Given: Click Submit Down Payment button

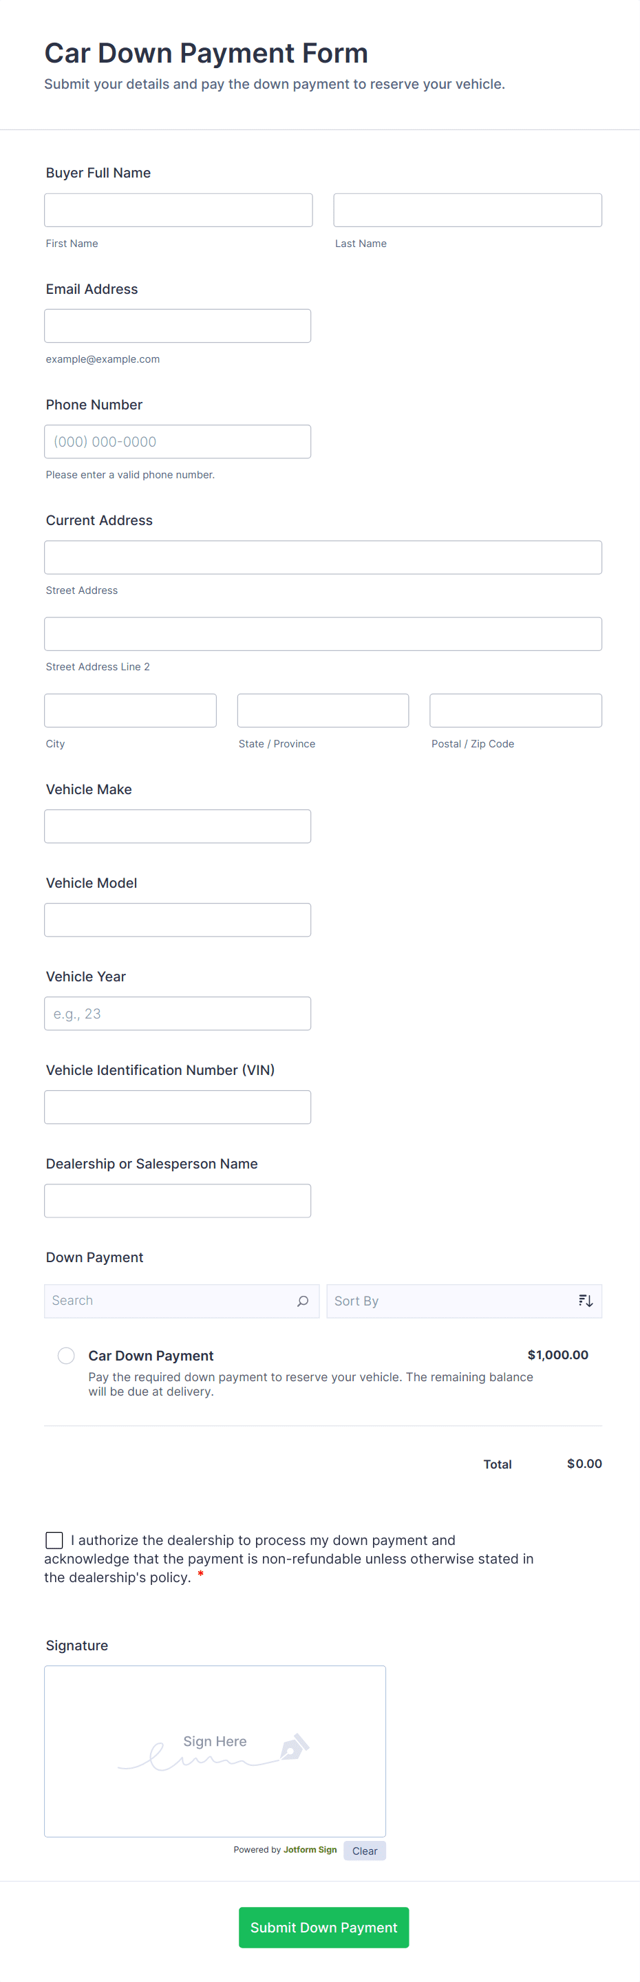Looking at the screenshot, I should (x=323, y=1928).
